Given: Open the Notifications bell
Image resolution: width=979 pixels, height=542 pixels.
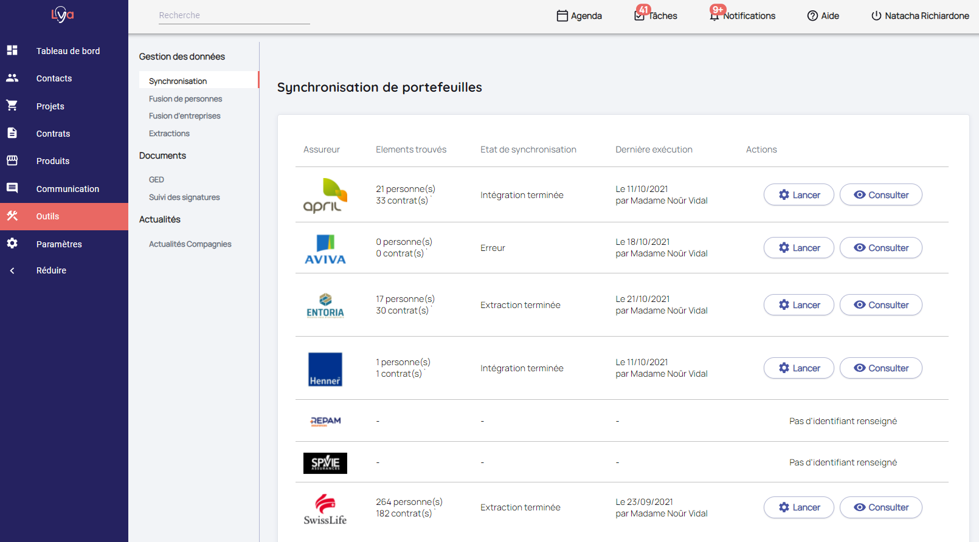Looking at the screenshot, I should click(742, 16).
